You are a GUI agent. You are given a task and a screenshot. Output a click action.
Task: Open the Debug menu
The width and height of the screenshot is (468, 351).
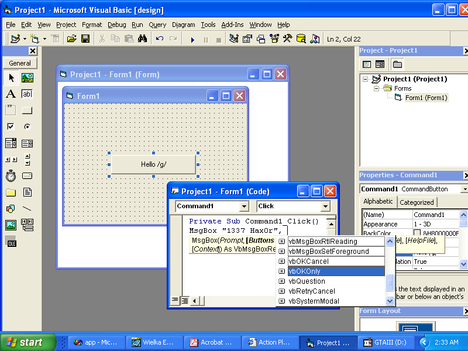click(116, 25)
